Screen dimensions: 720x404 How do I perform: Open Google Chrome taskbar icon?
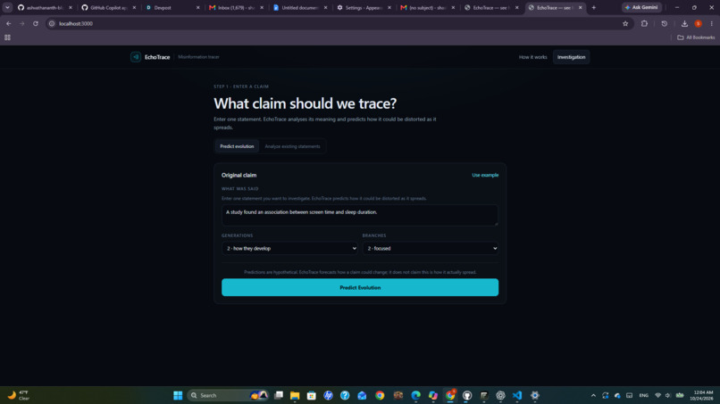tap(380, 395)
